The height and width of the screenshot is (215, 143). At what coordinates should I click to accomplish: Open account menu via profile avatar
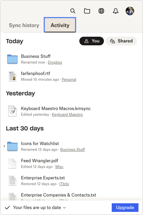pos(130,11)
